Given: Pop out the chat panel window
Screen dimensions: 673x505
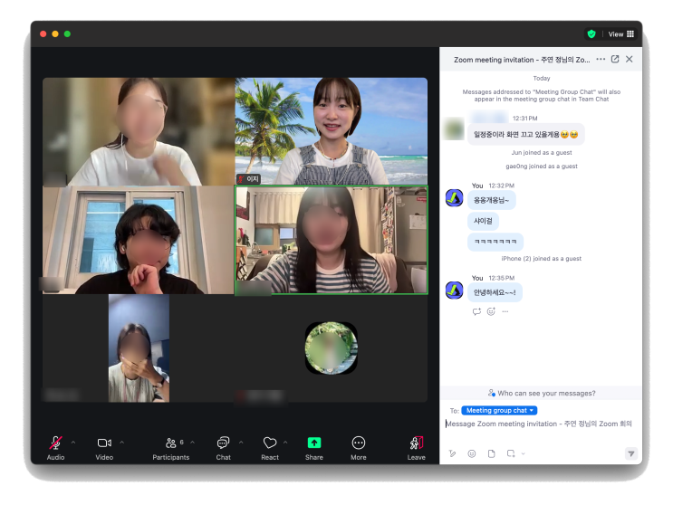Looking at the screenshot, I should pyautogui.click(x=615, y=59).
